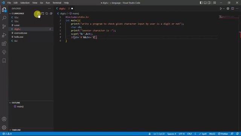This screenshot has height=136, width=241.
Task: Open the Terminal menu
Action: (x=57, y=3)
